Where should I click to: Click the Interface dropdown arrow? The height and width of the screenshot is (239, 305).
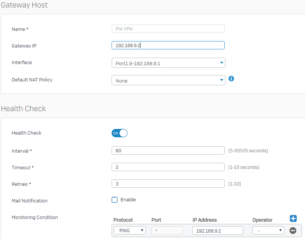pos(221,63)
